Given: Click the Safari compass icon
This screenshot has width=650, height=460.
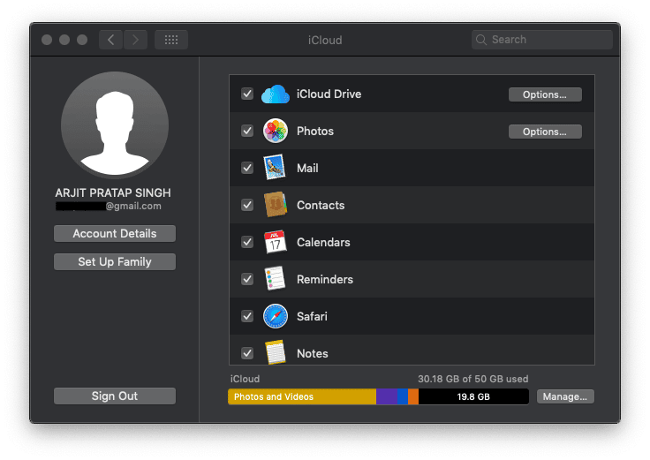Looking at the screenshot, I should click(x=276, y=316).
